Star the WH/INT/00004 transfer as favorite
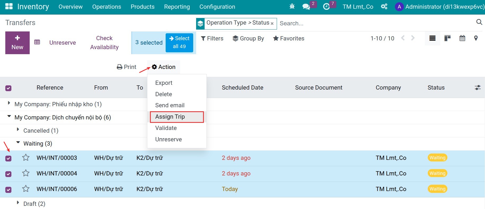 click(x=26, y=173)
